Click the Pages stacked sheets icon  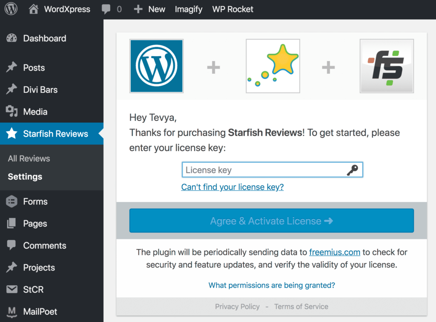(x=11, y=223)
